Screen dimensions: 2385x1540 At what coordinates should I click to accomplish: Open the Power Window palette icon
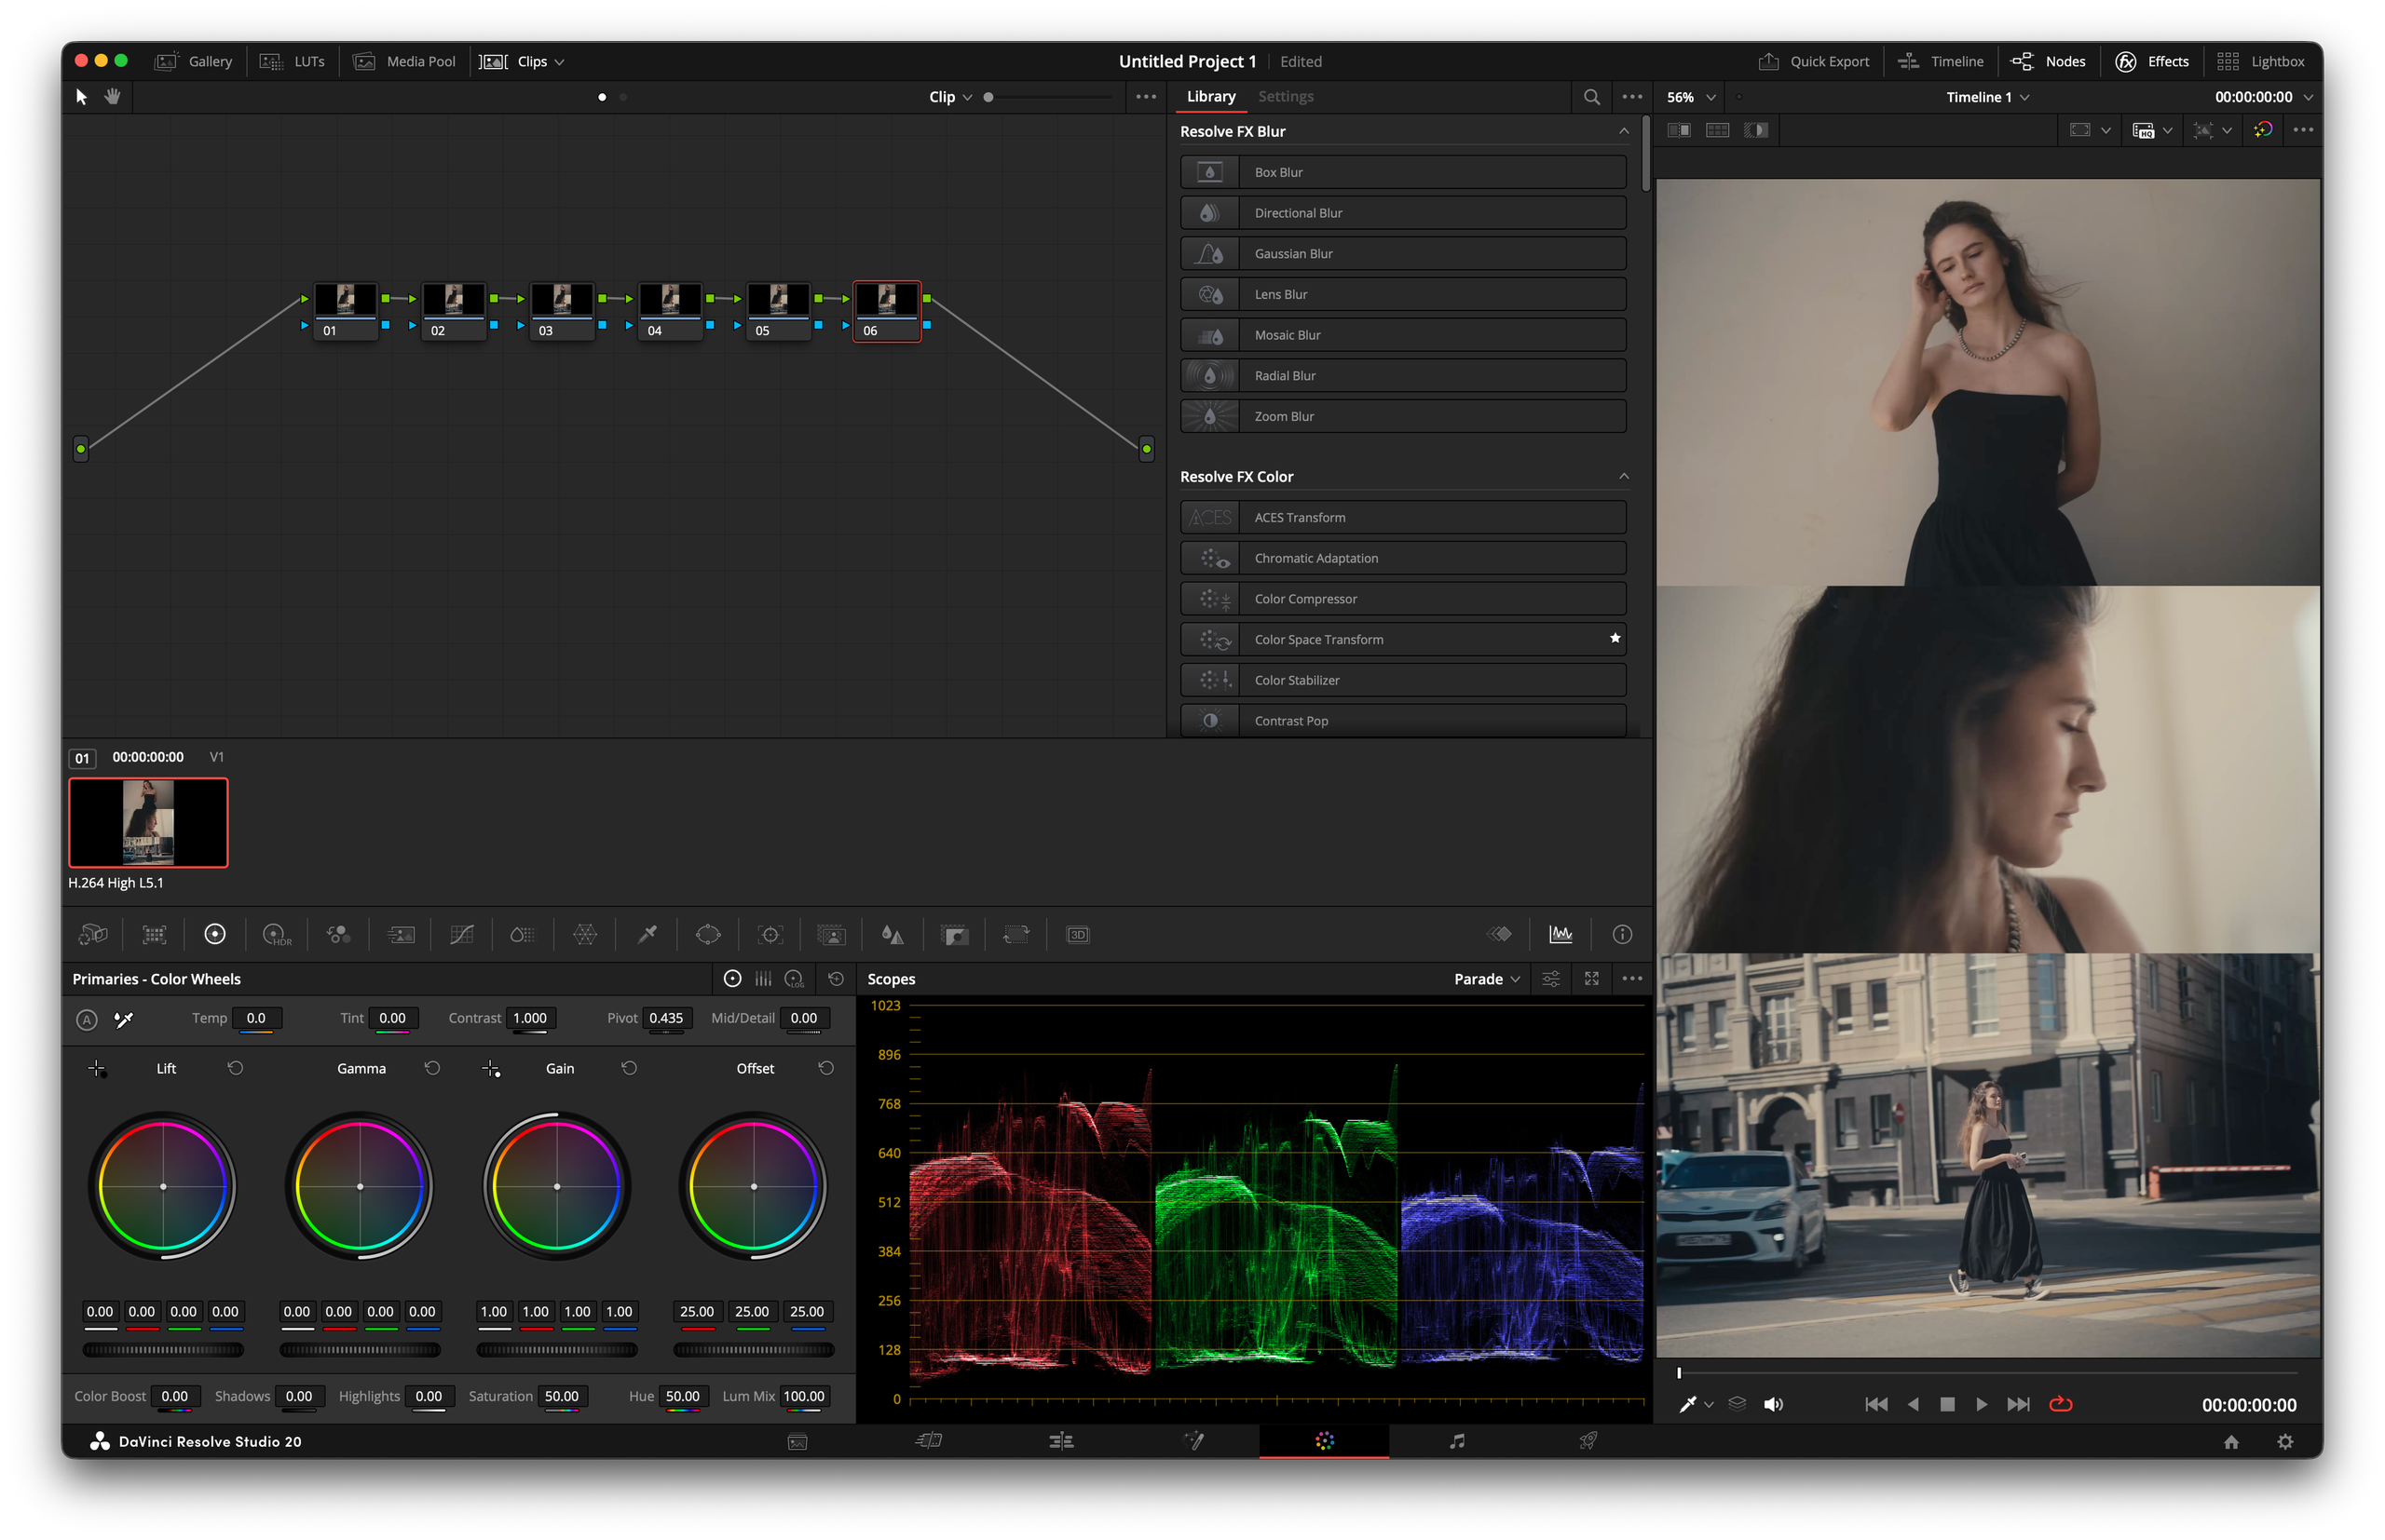coord(708,934)
